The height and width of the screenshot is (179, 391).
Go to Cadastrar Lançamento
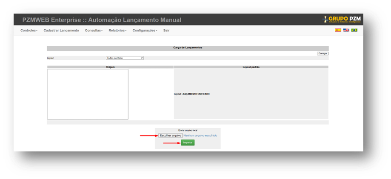(61, 31)
